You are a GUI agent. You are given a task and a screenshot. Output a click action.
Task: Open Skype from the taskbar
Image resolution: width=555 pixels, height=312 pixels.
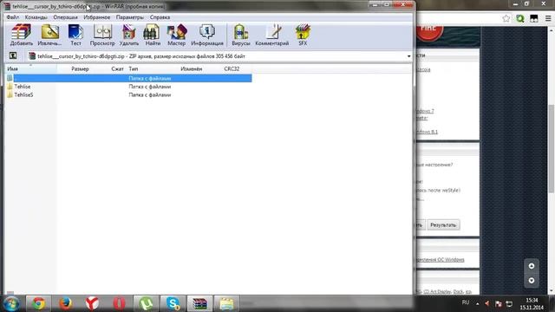pos(173,303)
